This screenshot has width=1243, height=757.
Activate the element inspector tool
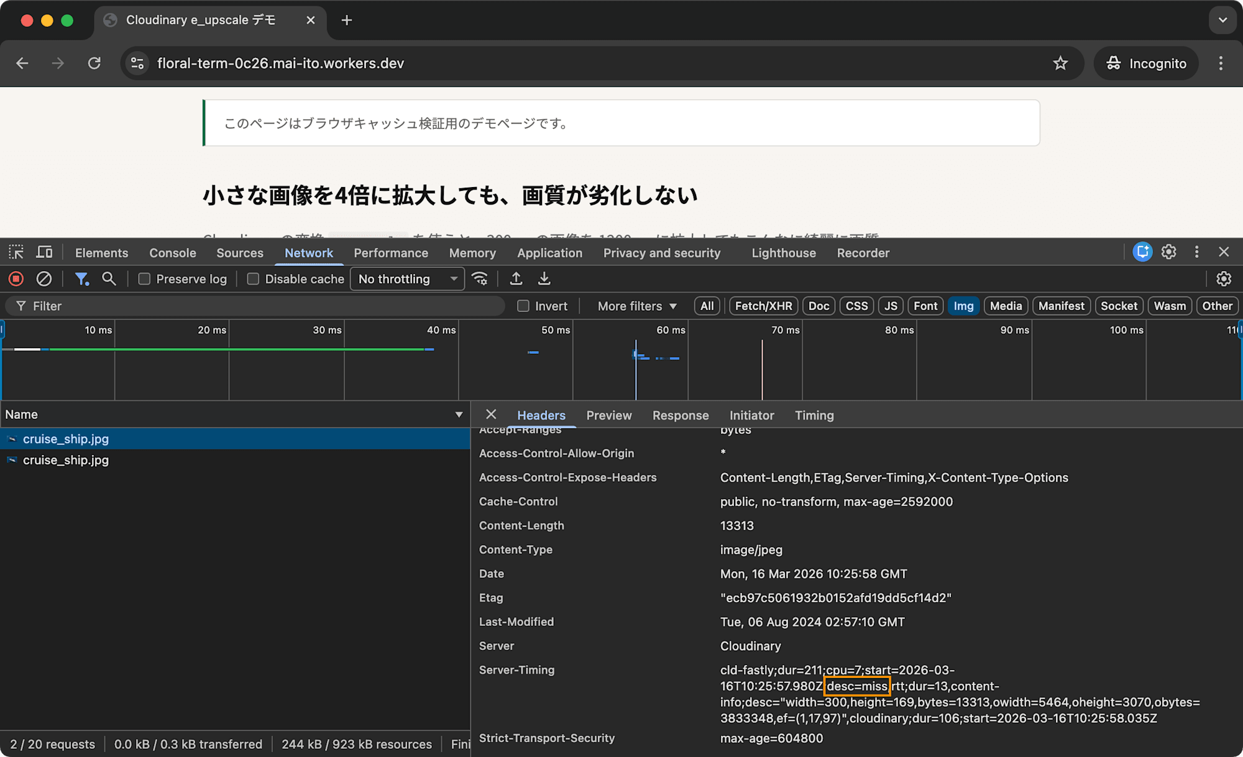(16, 252)
